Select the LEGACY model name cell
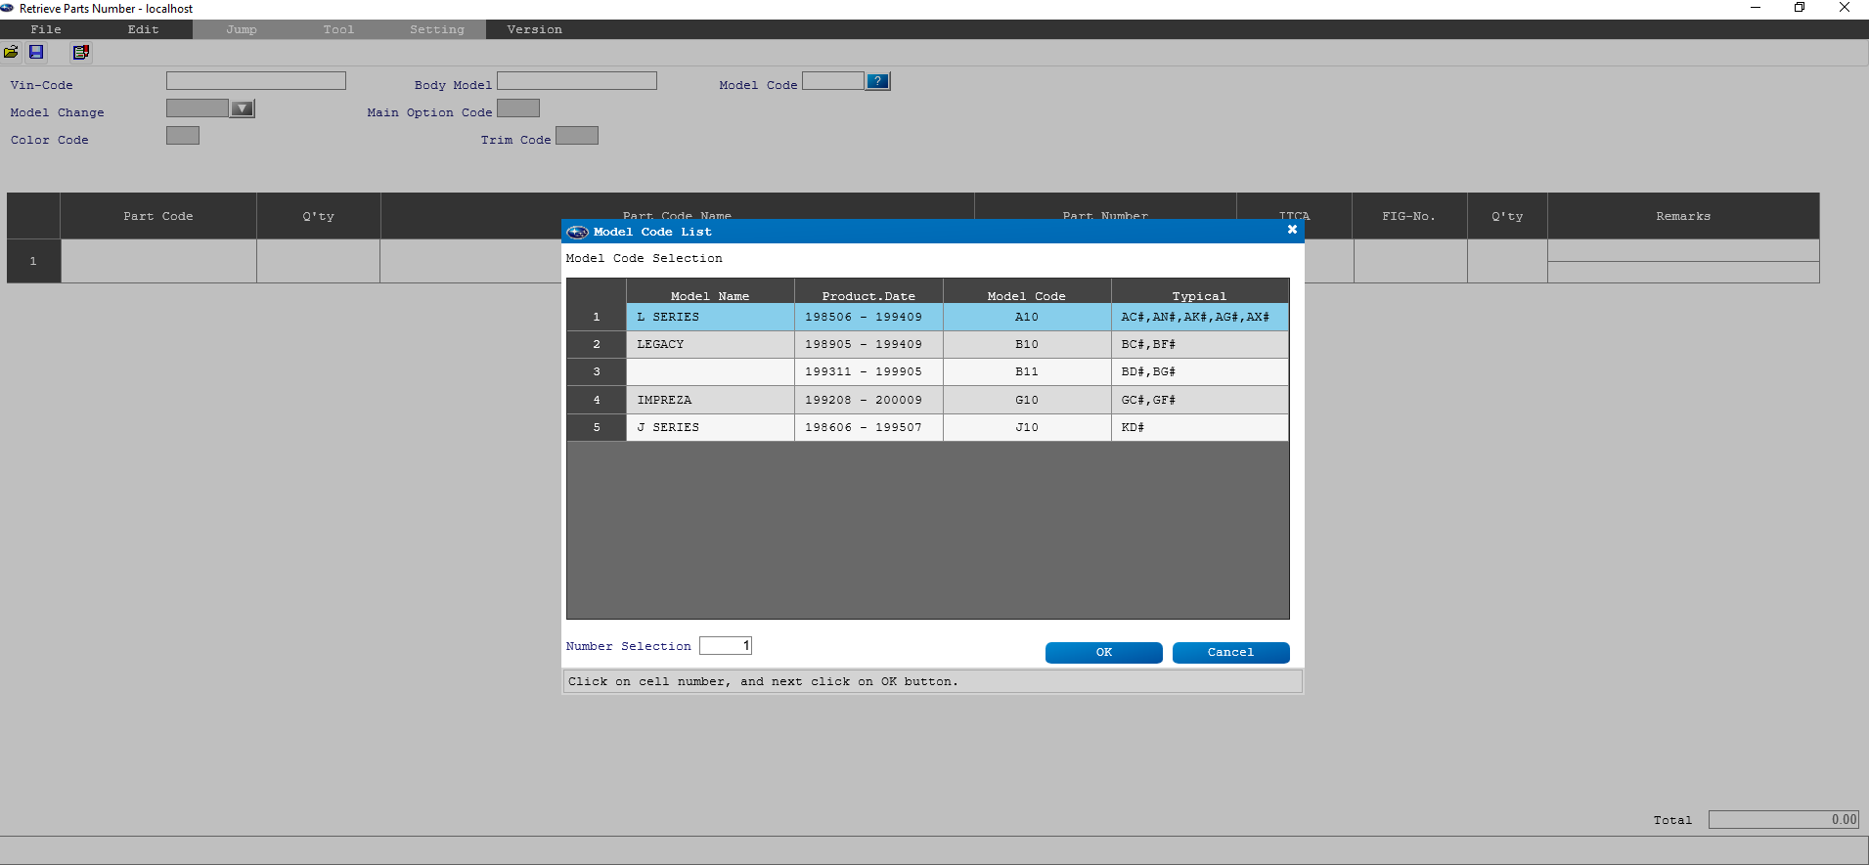 (710, 344)
